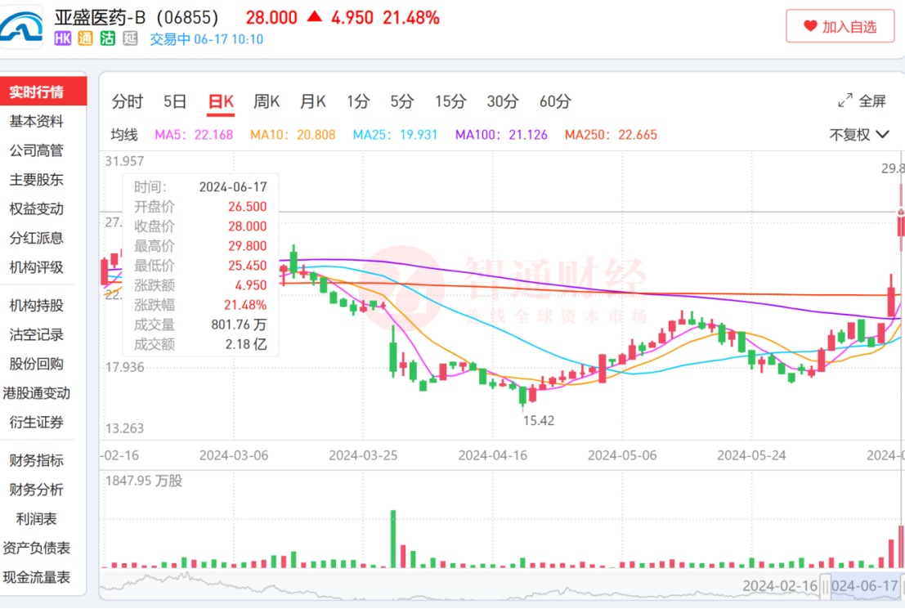Click the fullscreen expand arrows icon
The image size is (905, 609).
(x=845, y=101)
